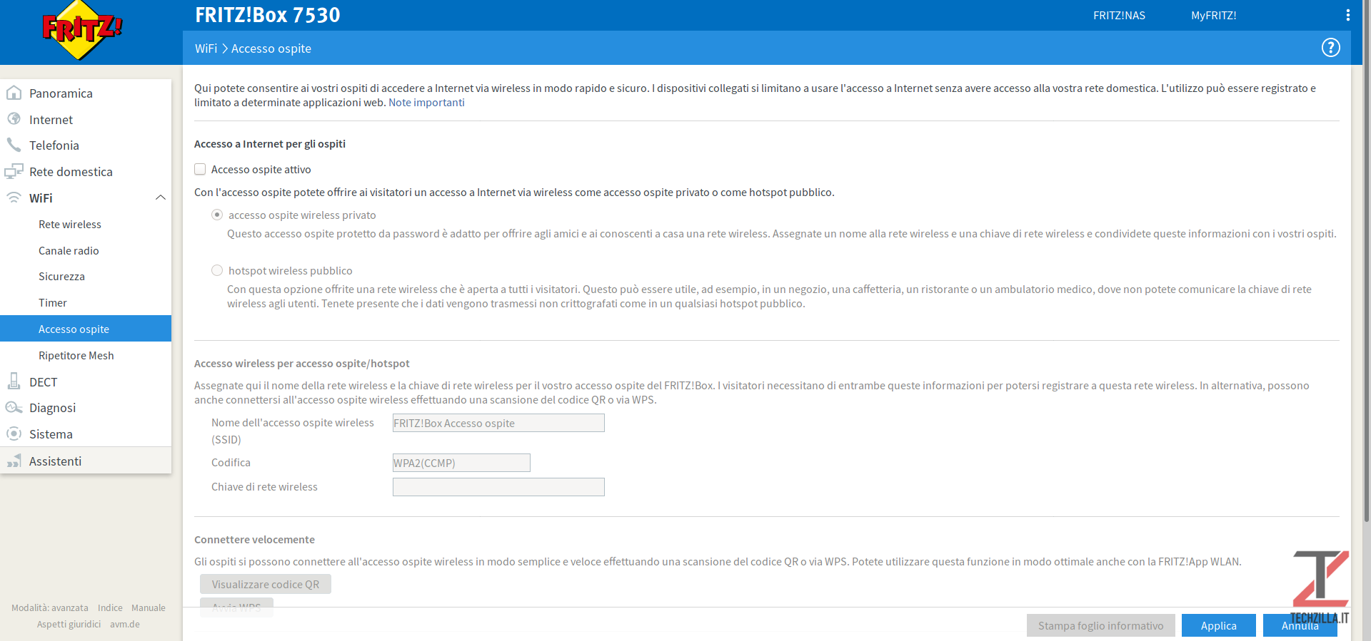Click the Internet globe icon
The height and width of the screenshot is (641, 1371).
click(14, 119)
